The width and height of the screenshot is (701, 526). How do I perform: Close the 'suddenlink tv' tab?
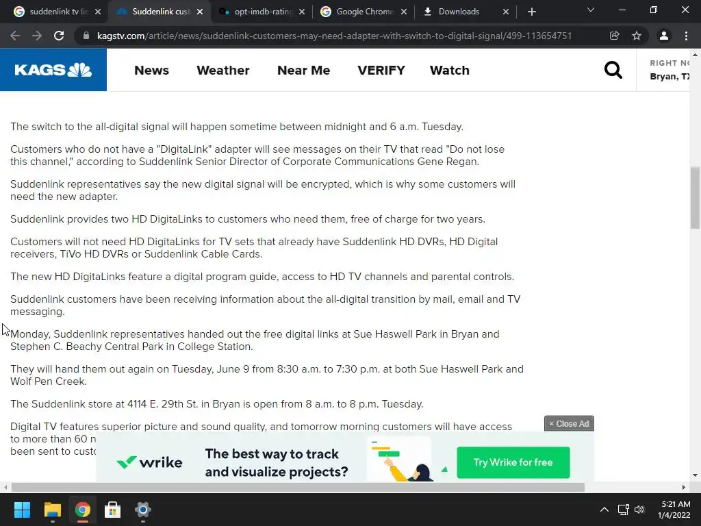point(99,12)
